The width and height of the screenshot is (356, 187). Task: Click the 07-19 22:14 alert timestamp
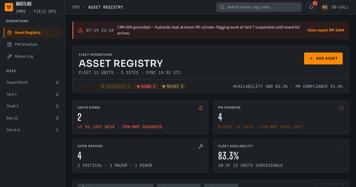tap(100, 30)
